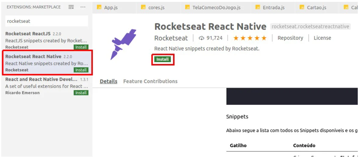Viewport: 359px width, 157px height.
Task: Click JS file icon on TelaComecoDoJogo.js tab
Action: 187,7
